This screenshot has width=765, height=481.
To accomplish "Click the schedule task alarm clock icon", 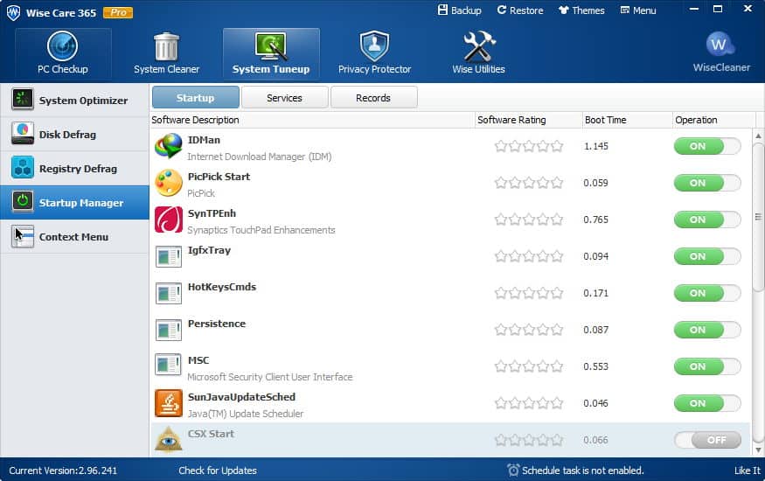I will click(x=512, y=470).
